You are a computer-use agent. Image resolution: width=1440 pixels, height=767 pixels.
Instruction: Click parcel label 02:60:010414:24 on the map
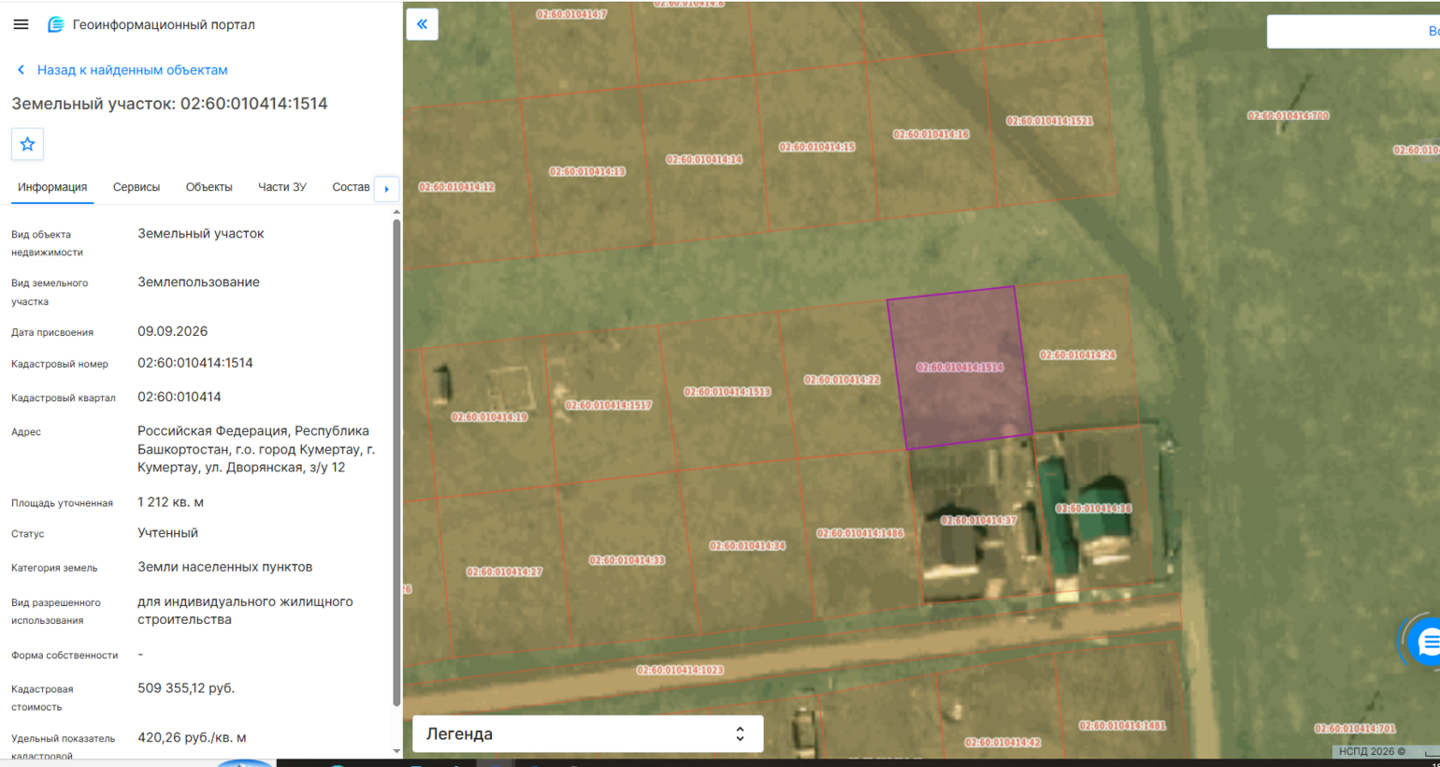(1077, 355)
